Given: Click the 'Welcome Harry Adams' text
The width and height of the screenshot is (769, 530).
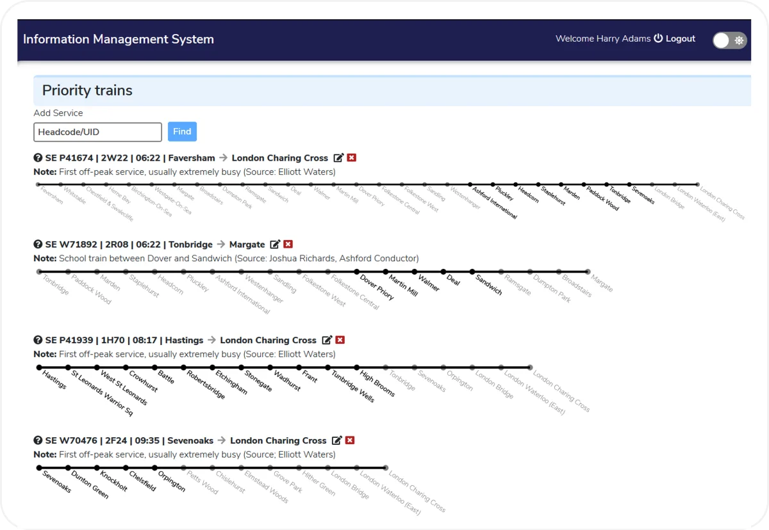Looking at the screenshot, I should tap(603, 39).
